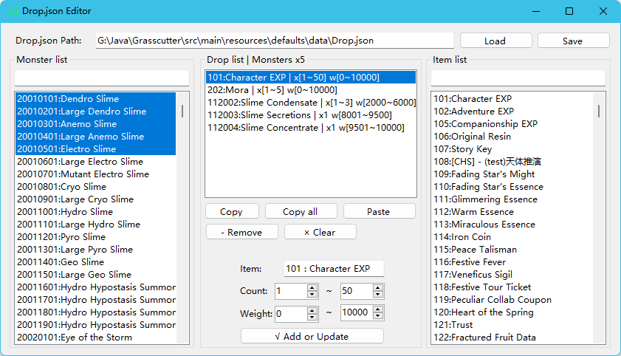Click the Save button
The image size is (621, 356).
(573, 41)
